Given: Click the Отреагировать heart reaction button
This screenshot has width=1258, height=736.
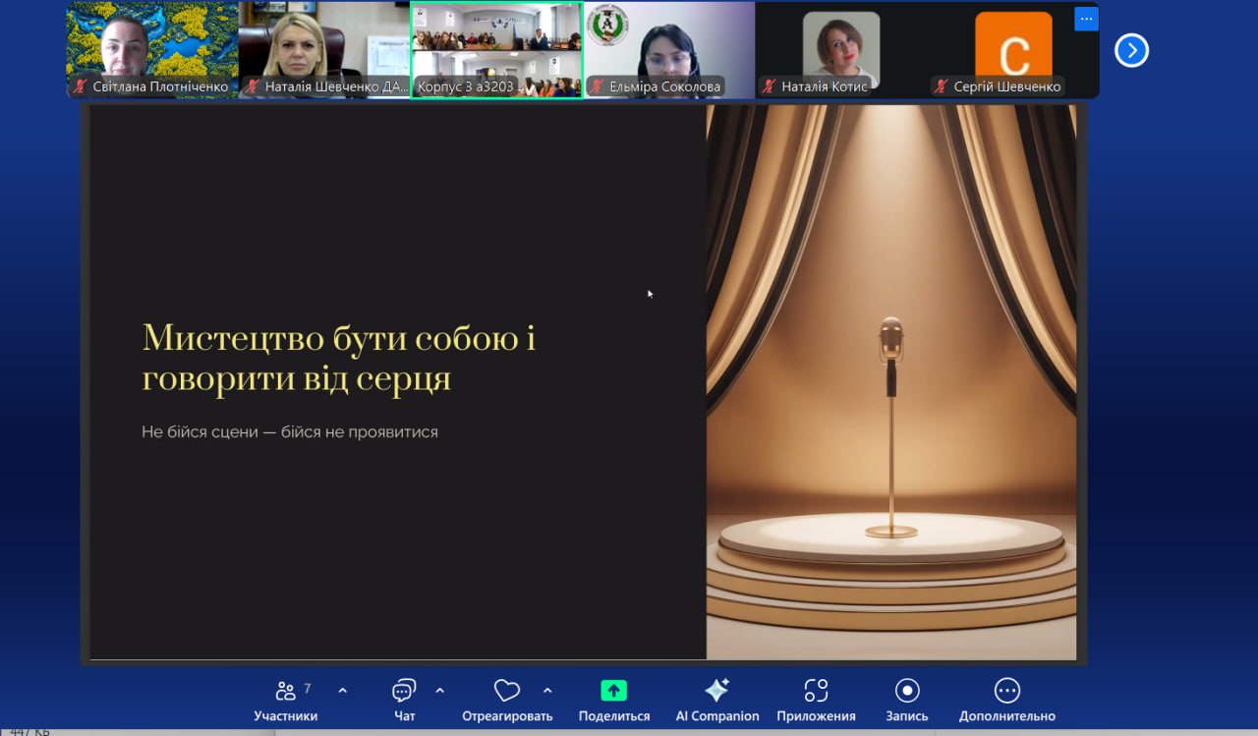Looking at the screenshot, I should pyautogui.click(x=507, y=701).
